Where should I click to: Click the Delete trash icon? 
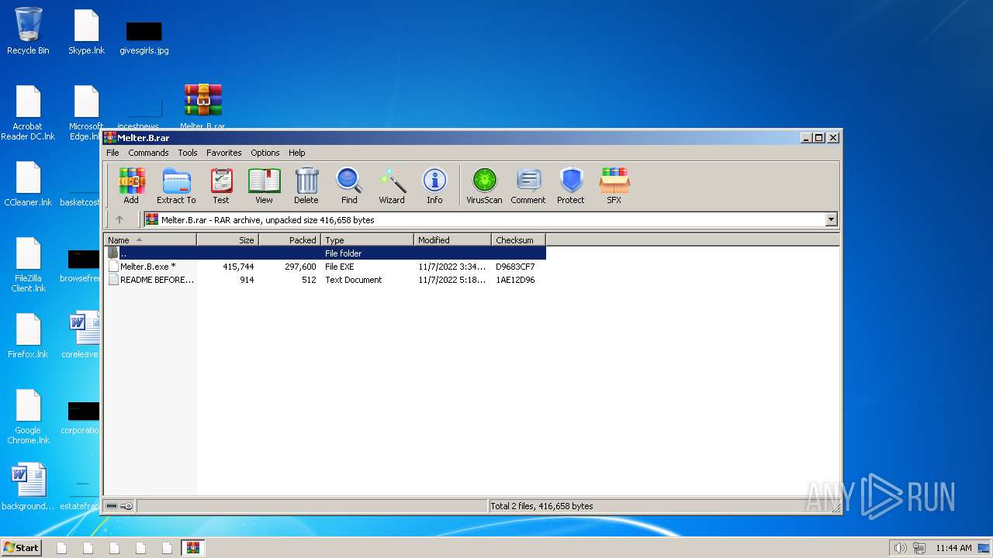click(306, 186)
